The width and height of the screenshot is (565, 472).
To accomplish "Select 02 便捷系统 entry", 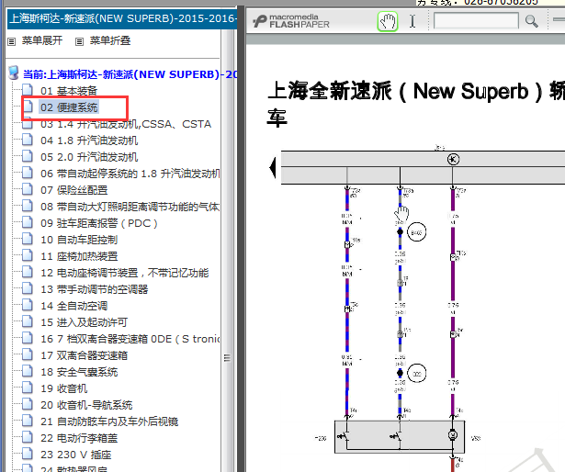I will pos(69,107).
